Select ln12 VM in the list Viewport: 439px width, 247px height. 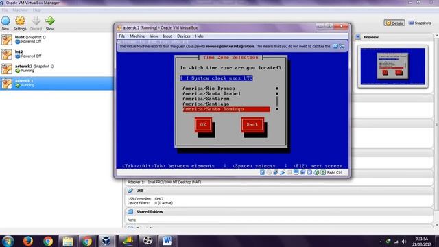57,54
